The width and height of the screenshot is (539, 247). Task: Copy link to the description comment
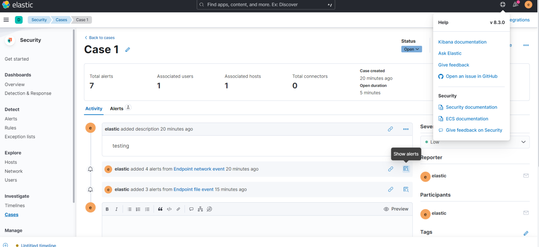[x=390, y=129]
